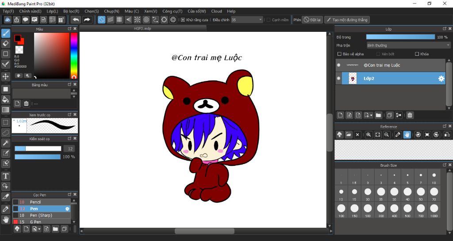Click the Lớp2 layer thumbnail

[353, 79]
